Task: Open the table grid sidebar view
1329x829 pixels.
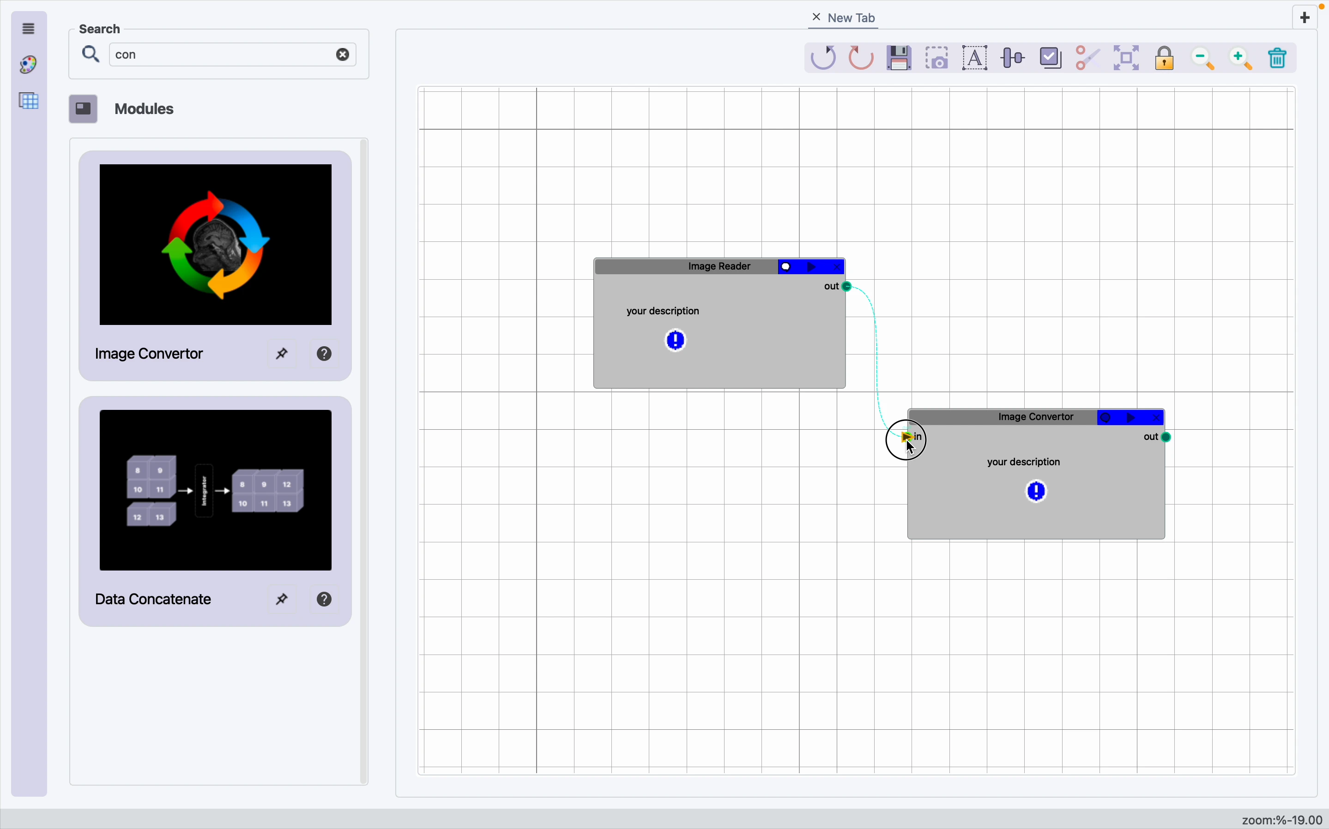Action: pos(29,101)
